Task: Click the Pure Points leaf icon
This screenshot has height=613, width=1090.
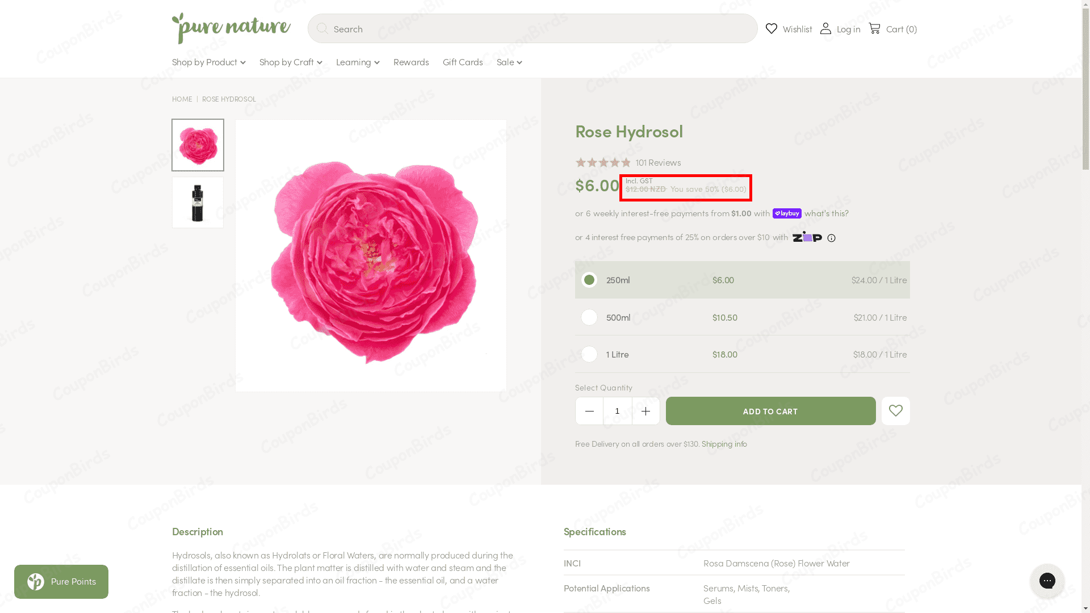Action: [x=35, y=582]
